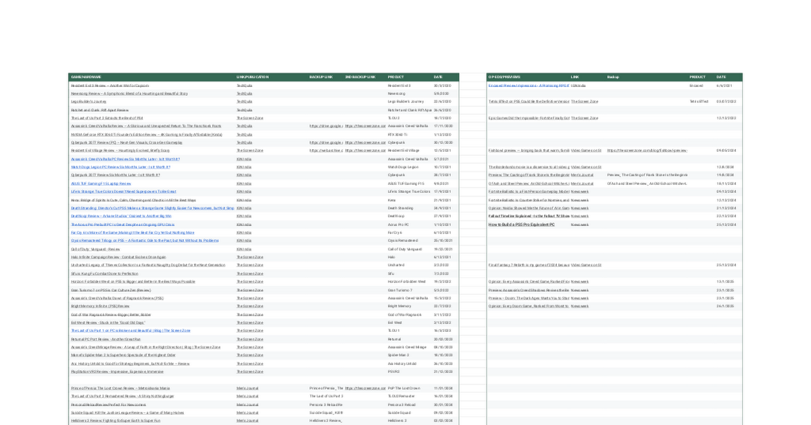Open the Helldivers 2 Review link
Screen dimensions: 811x425
click(116, 421)
